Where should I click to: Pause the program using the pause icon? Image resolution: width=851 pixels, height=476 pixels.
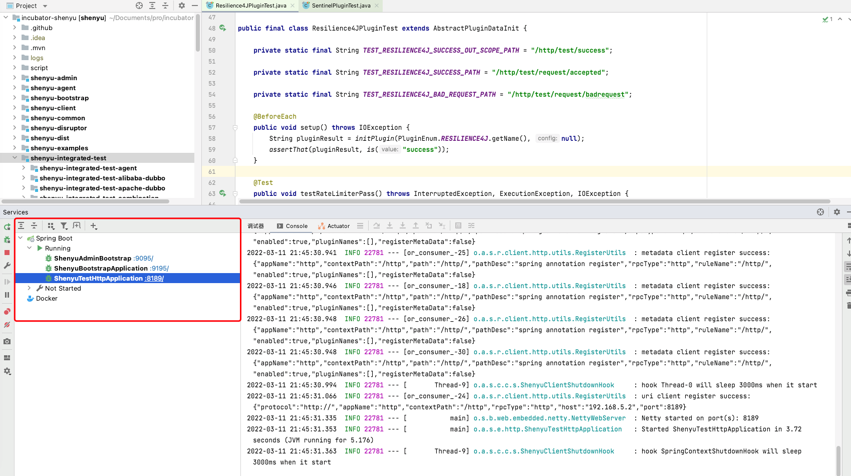(x=7, y=295)
